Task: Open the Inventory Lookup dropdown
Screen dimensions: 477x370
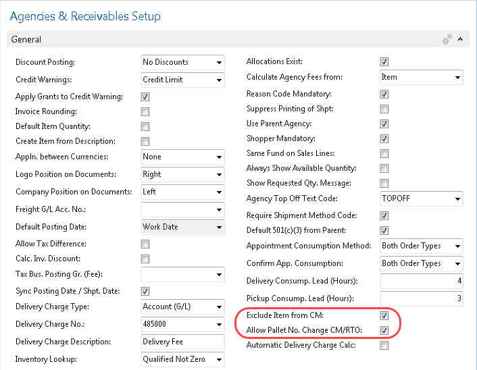Action: 219,360
